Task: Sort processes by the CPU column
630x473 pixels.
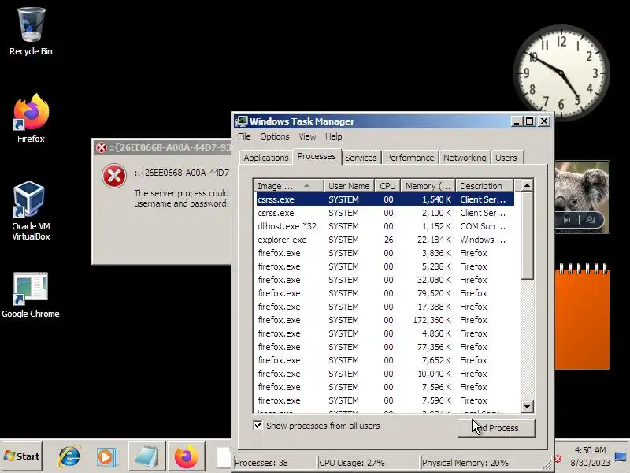Action: click(x=387, y=186)
